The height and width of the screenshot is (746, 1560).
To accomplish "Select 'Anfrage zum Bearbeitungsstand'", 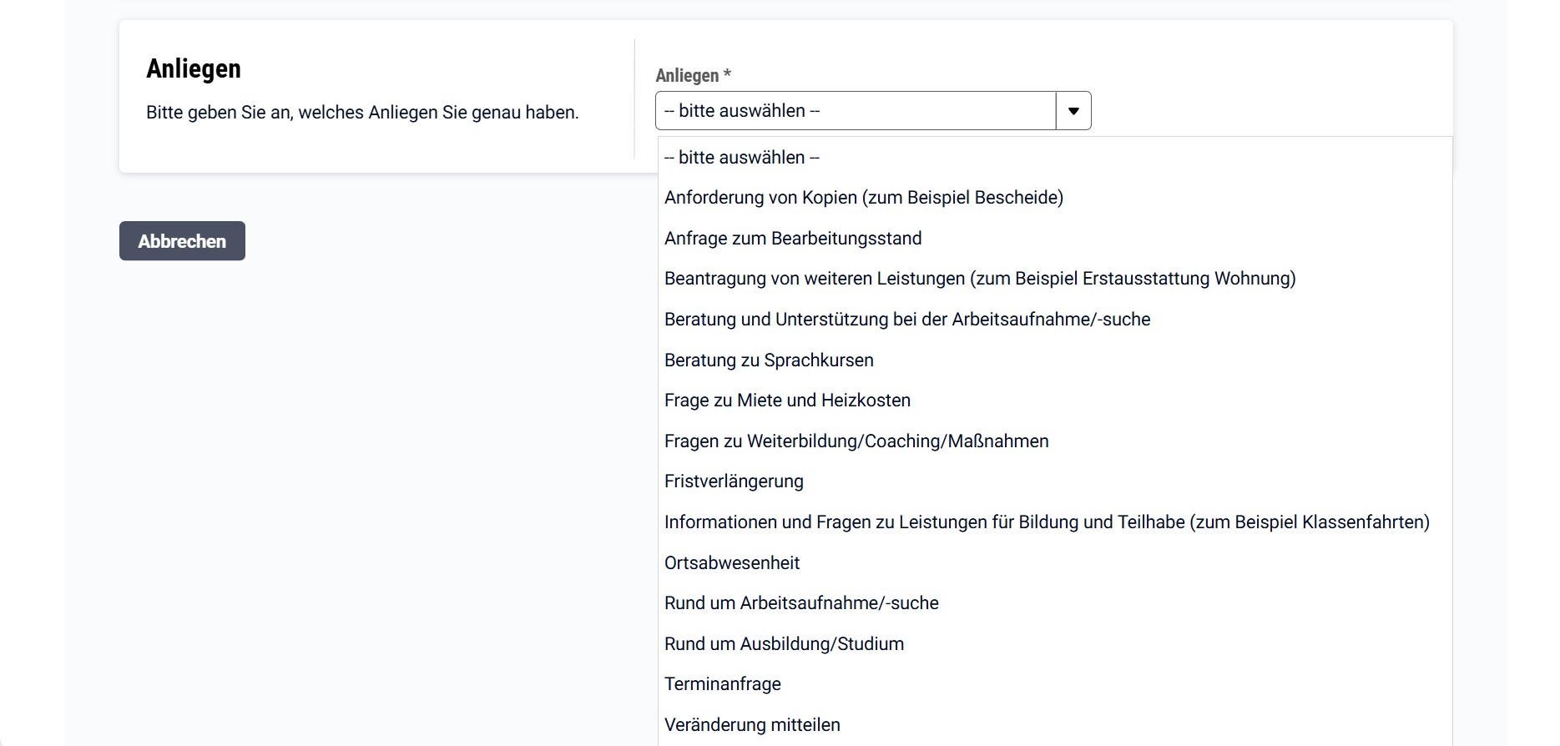I will tap(793, 239).
